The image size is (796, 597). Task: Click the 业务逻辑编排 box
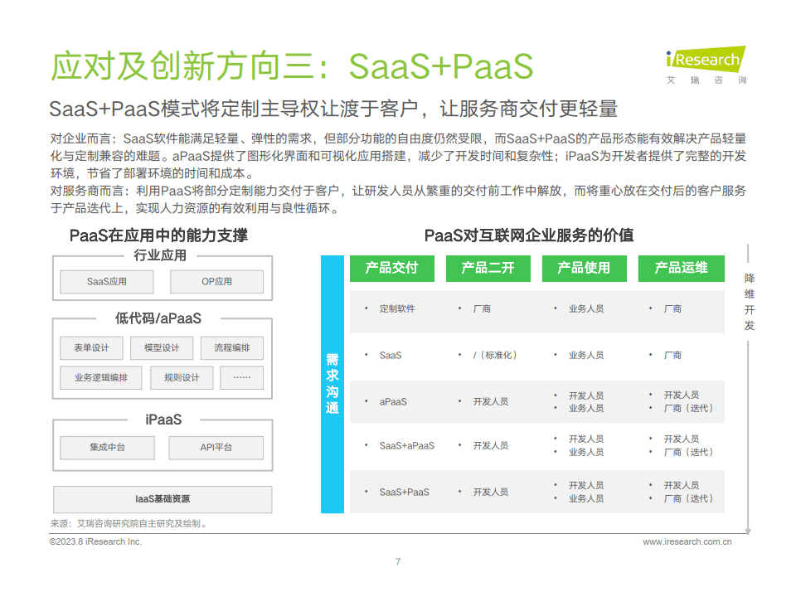[100, 378]
